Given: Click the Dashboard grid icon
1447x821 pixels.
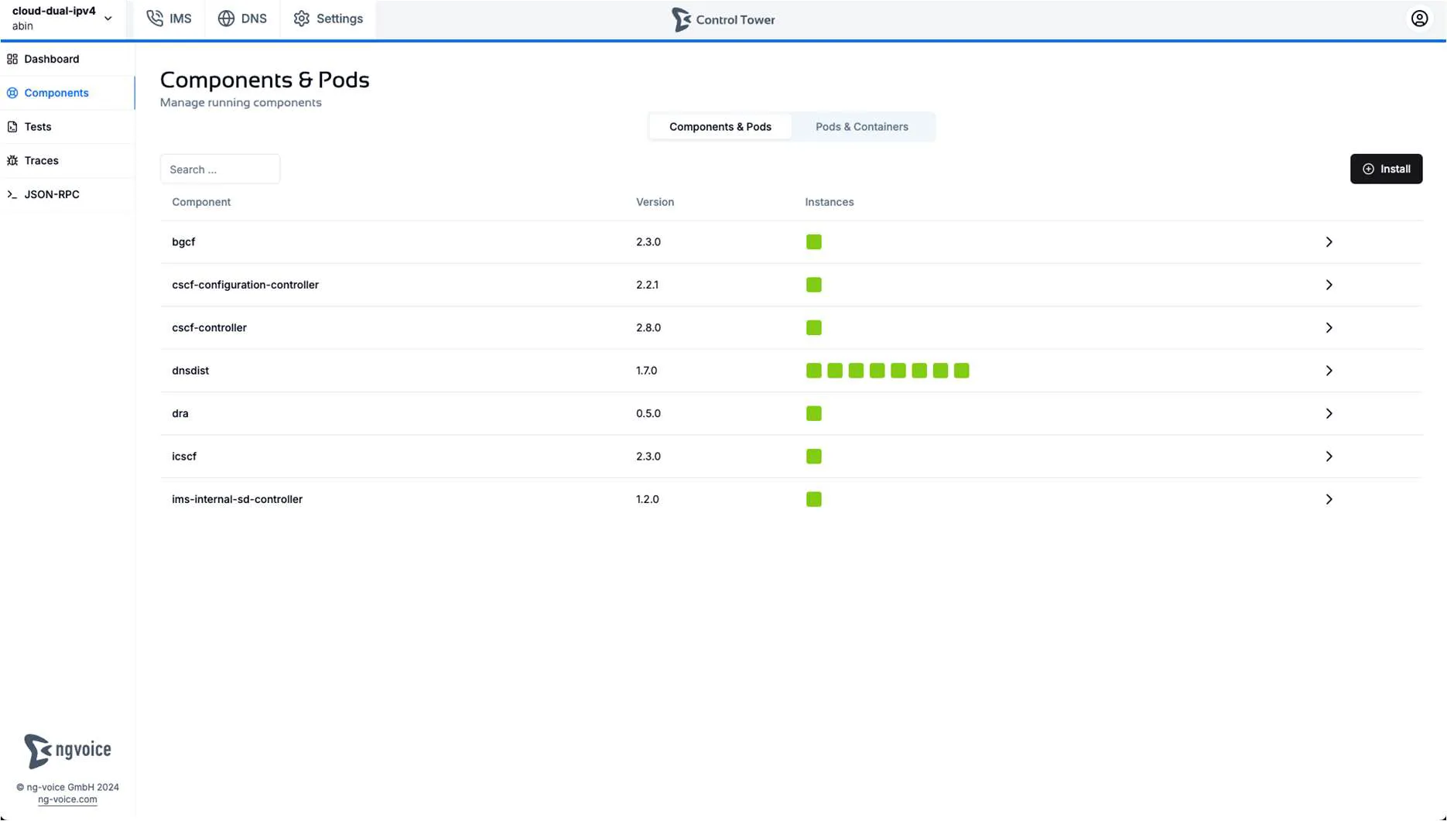Looking at the screenshot, I should (x=12, y=59).
